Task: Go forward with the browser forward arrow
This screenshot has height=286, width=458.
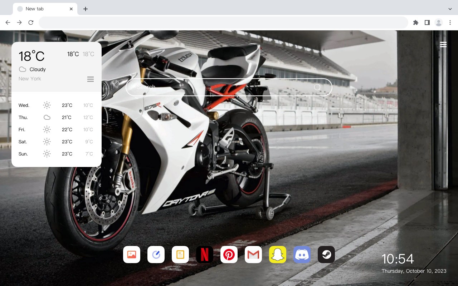Action: [19, 23]
